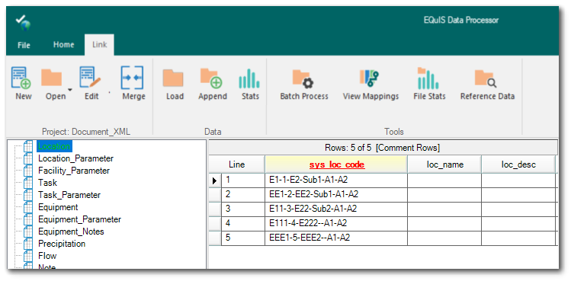Click the table icon beside Flow
This screenshot has height=281, width=571.
tap(28, 256)
